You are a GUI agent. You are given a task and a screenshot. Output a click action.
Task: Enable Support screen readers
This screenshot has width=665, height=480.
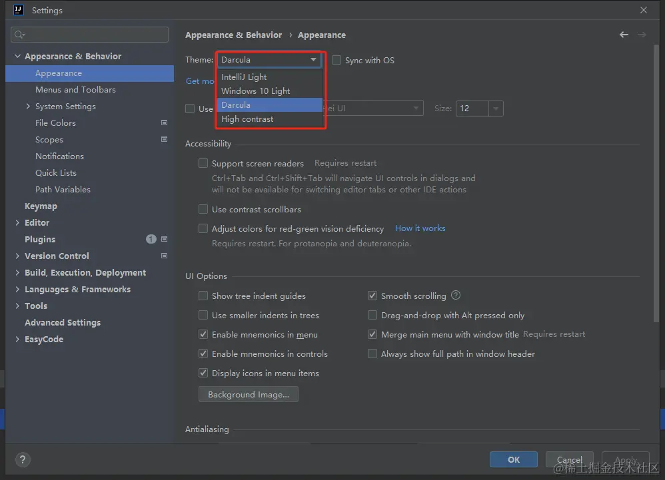203,163
